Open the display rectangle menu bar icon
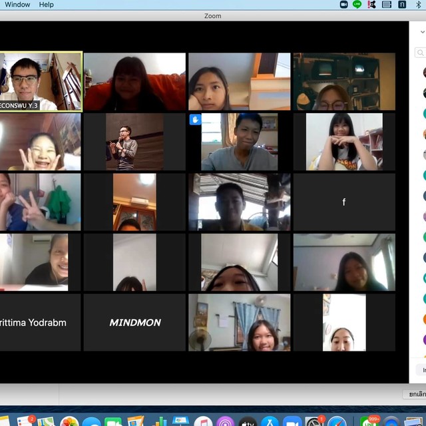This screenshot has height=426, width=426. click(387, 5)
